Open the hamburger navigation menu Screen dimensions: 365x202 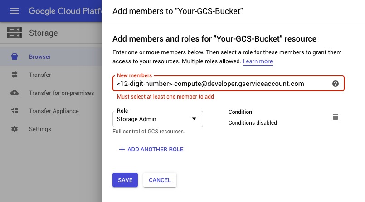click(15, 11)
